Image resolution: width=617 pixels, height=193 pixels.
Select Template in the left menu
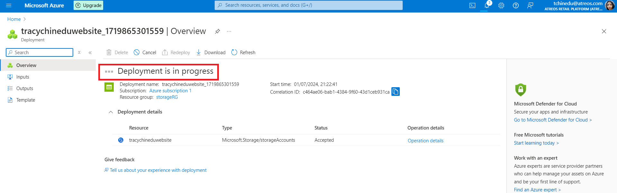click(25, 100)
